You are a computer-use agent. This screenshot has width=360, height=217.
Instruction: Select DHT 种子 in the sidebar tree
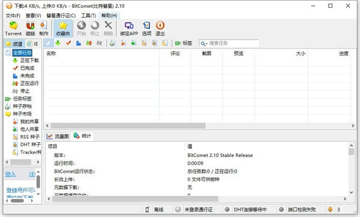click(x=31, y=145)
